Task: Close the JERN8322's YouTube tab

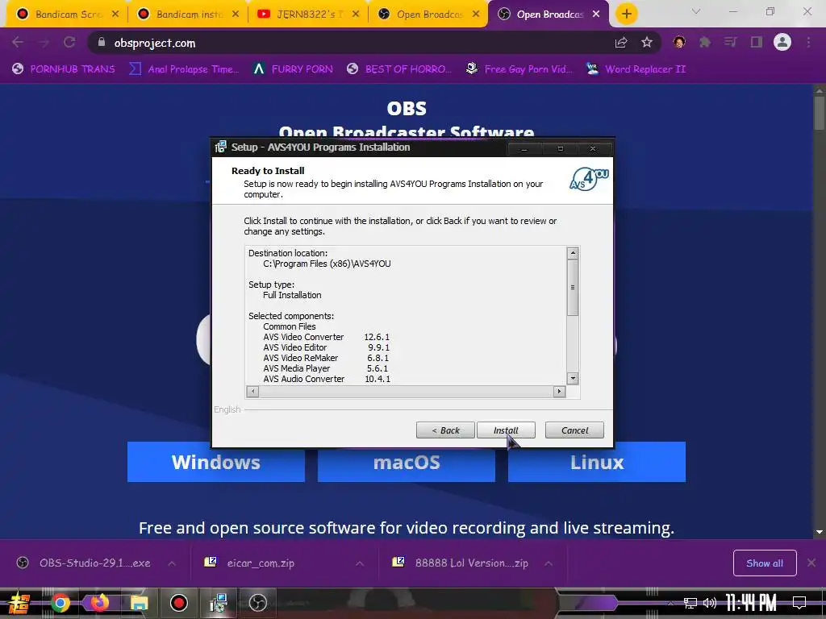Action: coord(356,15)
